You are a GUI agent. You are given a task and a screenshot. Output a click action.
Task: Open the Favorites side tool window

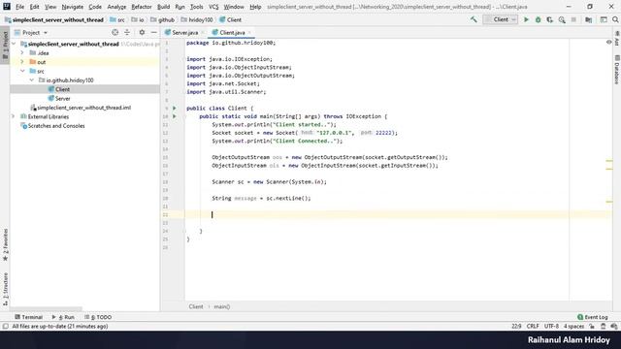tap(5, 244)
